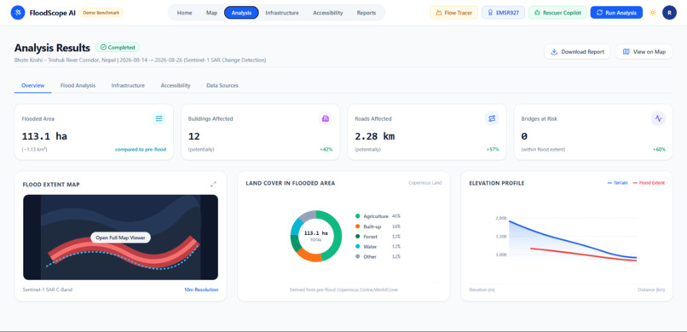Click the "10m Resolution" label
Image resolution: width=687 pixels, height=332 pixels.
tap(201, 289)
